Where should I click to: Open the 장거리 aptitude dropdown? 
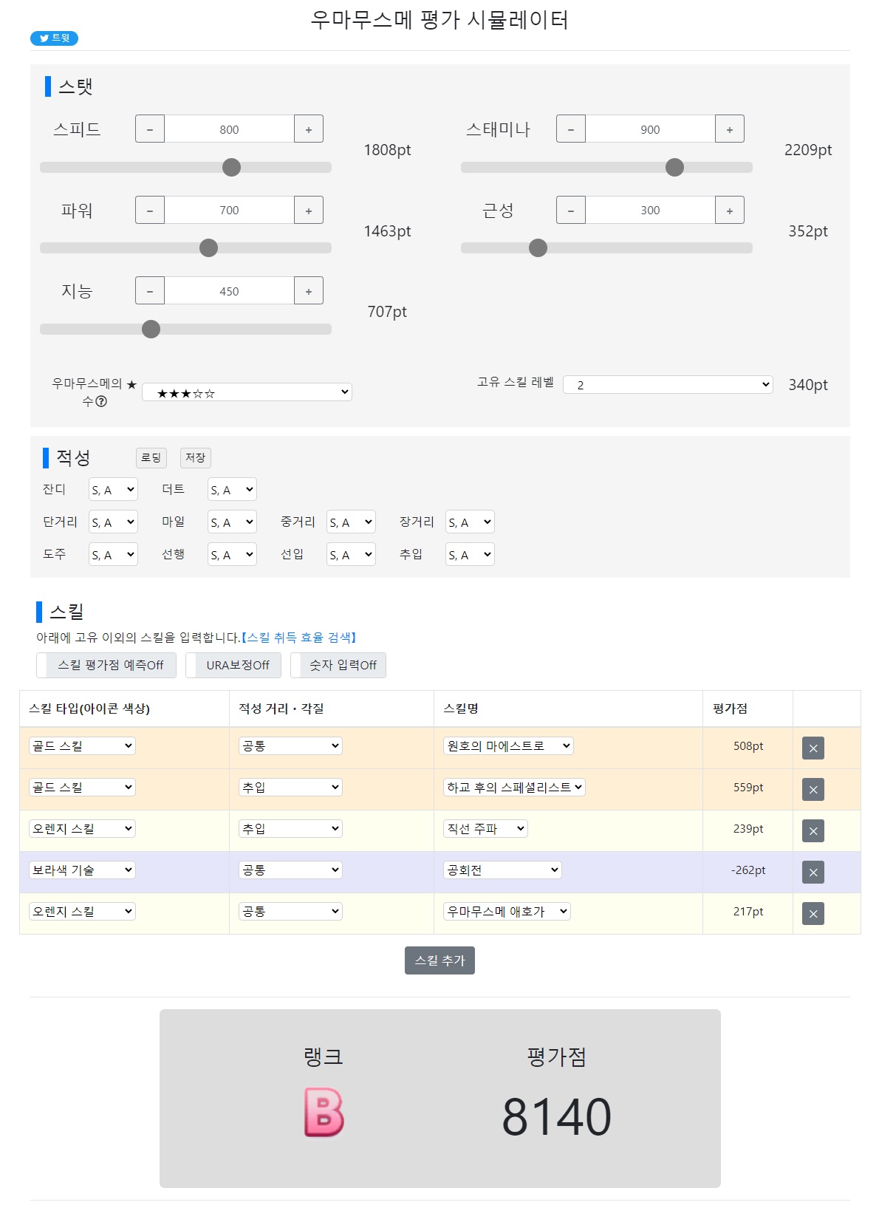coord(470,522)
